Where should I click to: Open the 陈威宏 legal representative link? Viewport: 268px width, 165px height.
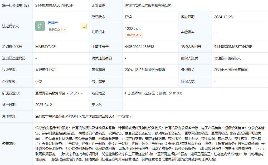(53, 23)
